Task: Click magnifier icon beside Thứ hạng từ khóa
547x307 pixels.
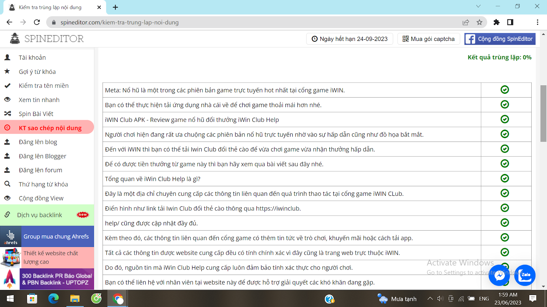Action: 7,184
